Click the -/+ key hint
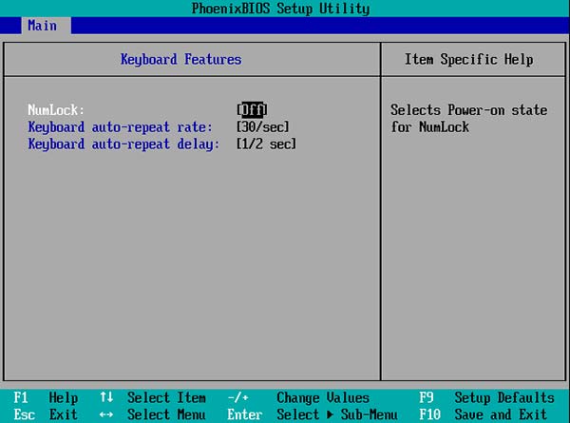The image size is (570, 423). pos(238,397)
